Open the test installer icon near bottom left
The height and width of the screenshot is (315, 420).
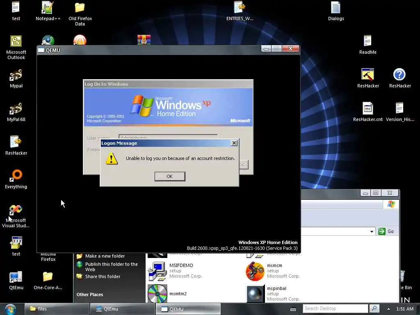coord(16,246)
